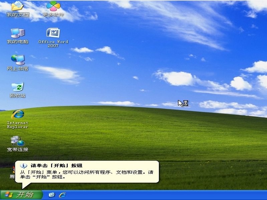267x200 pixels.
Task: Click an empty area of the taskbar
Action: [x=150, y=196]
